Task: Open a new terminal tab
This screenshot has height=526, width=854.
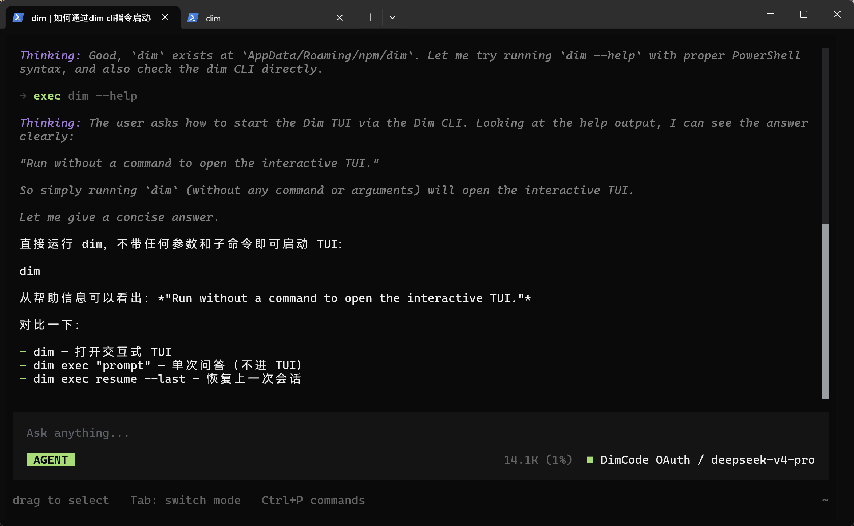Action: tap(371, 17)
